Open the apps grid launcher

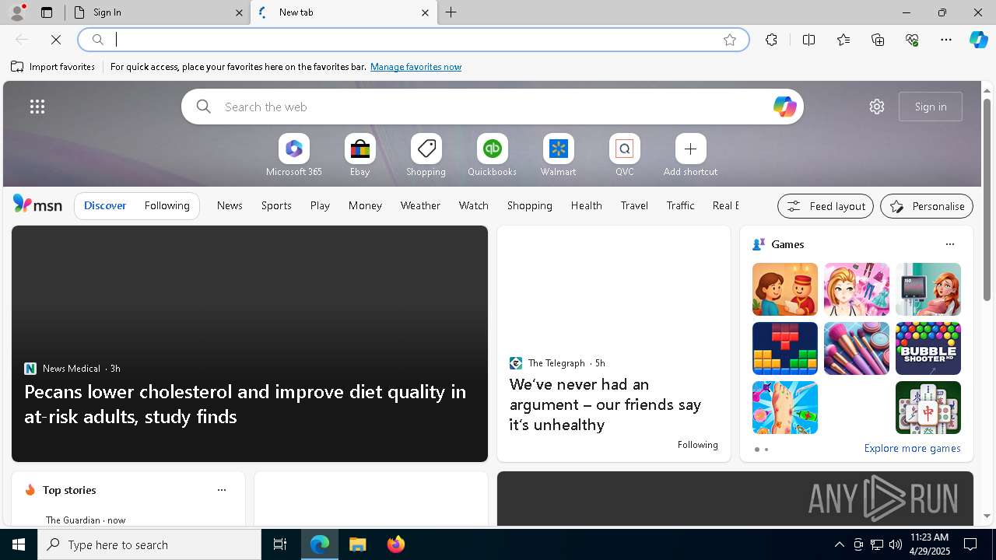pos(37,107)
